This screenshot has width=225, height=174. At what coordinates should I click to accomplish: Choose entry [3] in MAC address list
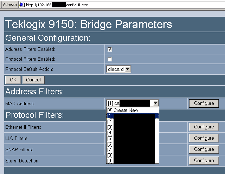tap(133, 127)
